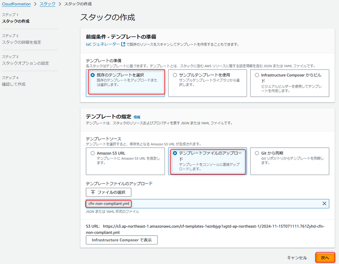Click the 前提条件 - テンプレートの準備 heading

[121, 37]
